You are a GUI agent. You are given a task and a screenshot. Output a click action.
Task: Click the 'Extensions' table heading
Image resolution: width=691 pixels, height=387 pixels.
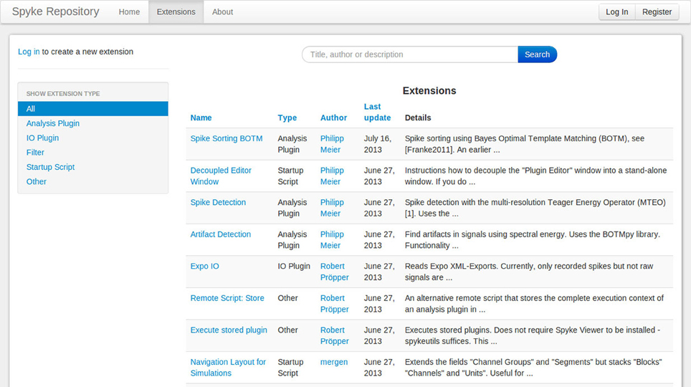click(429, 91)
